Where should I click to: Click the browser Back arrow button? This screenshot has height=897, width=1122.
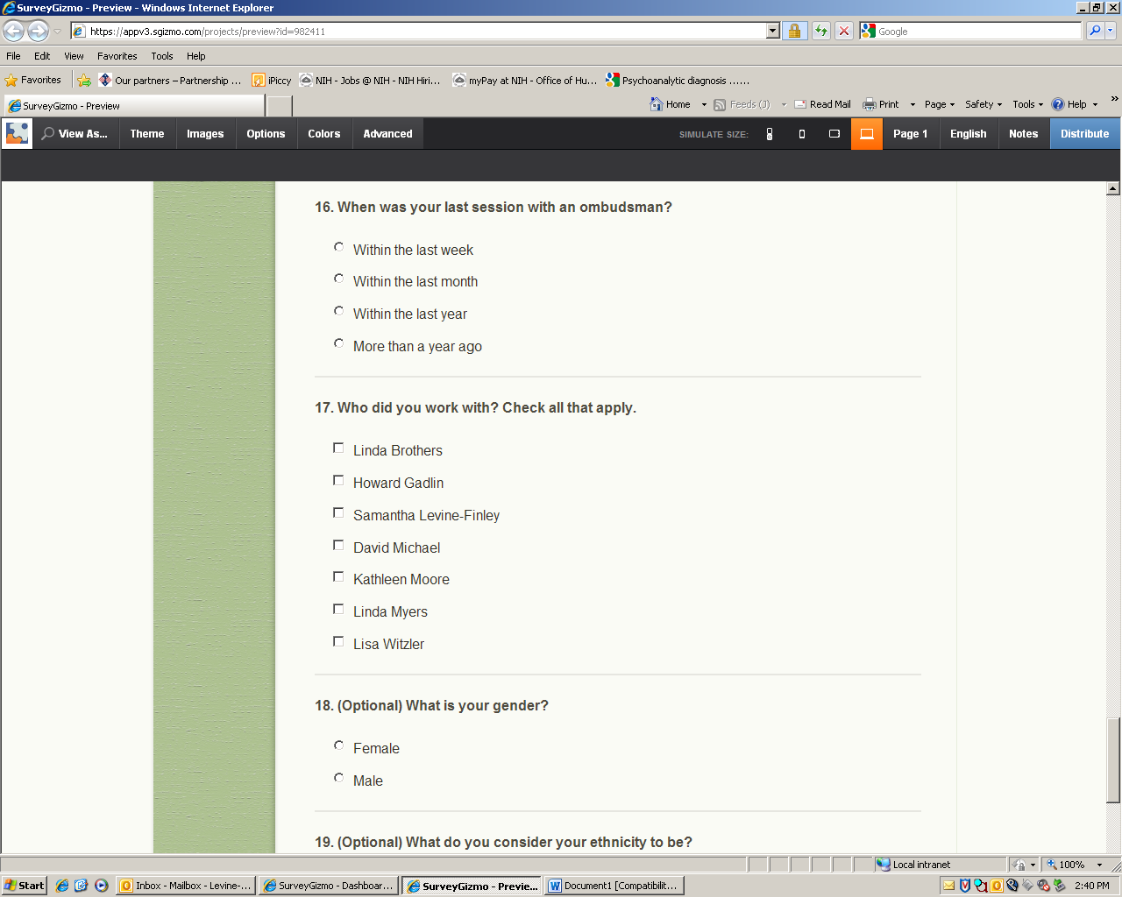(13, 32)
